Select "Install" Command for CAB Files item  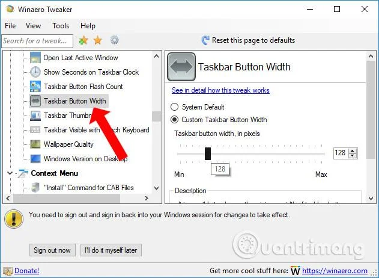[88, 188]
